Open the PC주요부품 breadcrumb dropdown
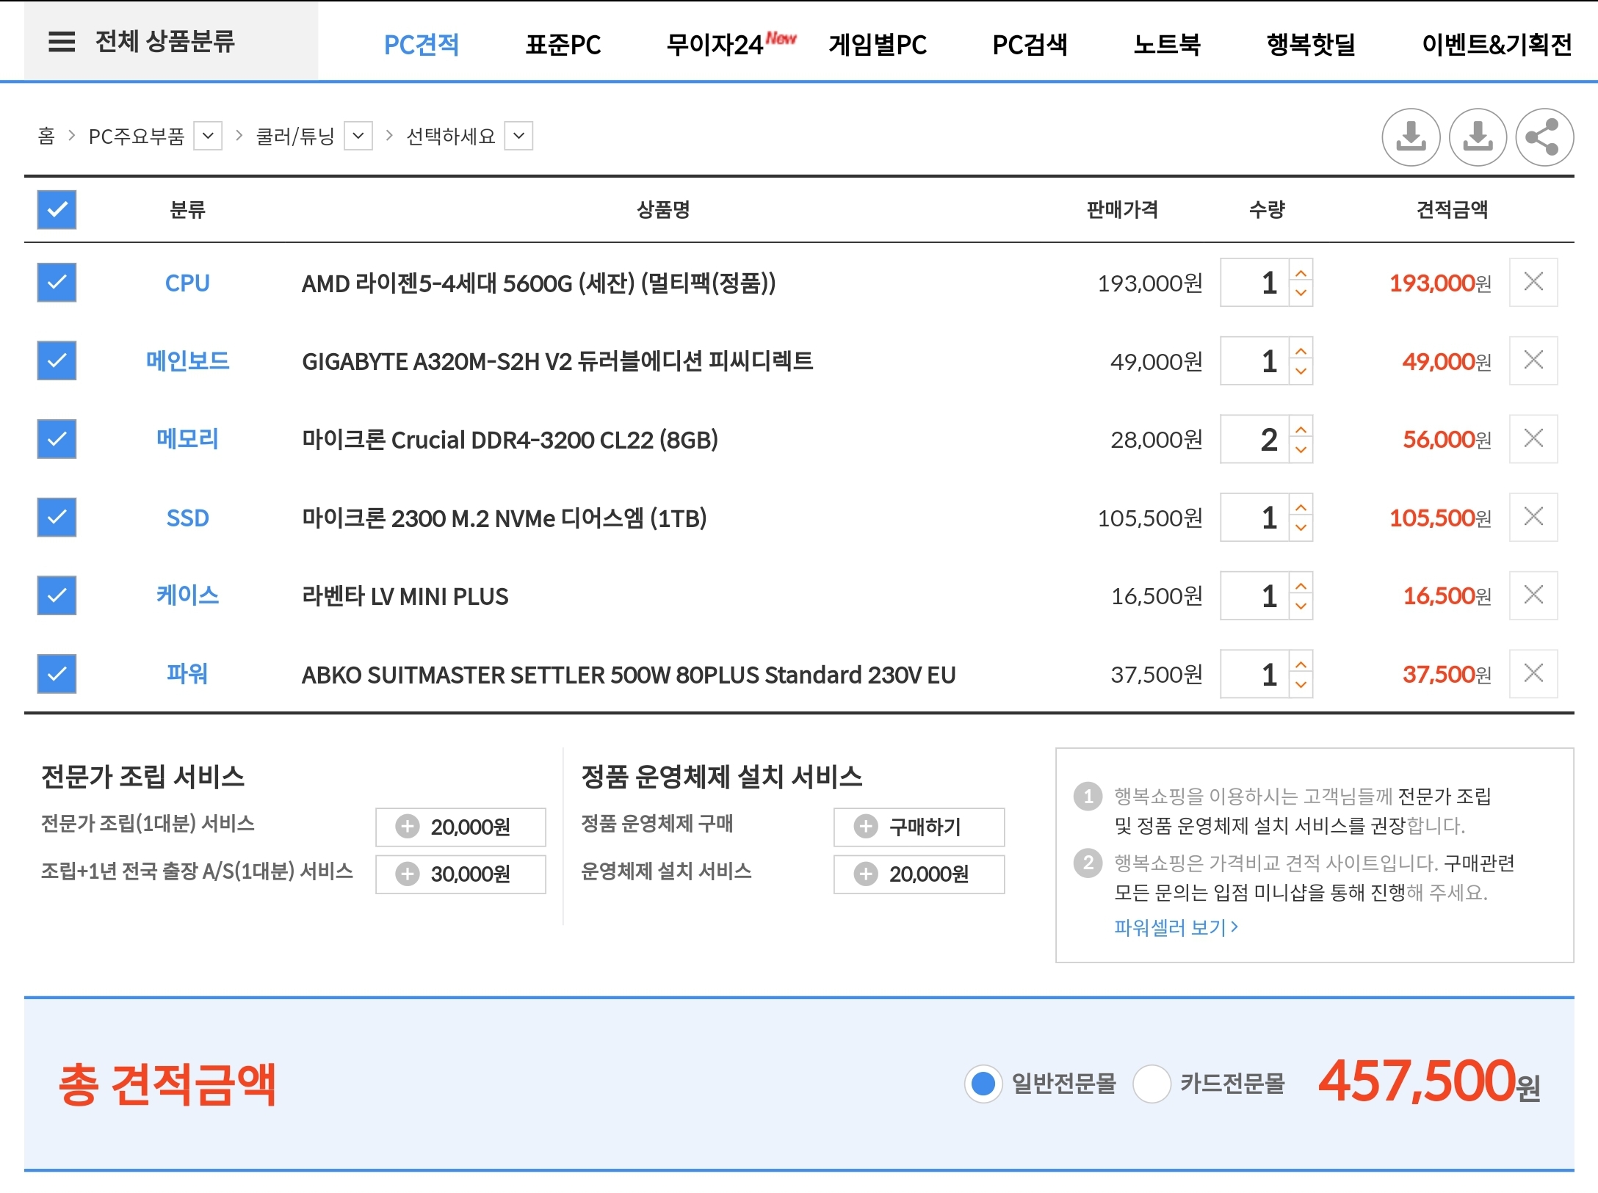1598x1193 pixels. [208, 136]
